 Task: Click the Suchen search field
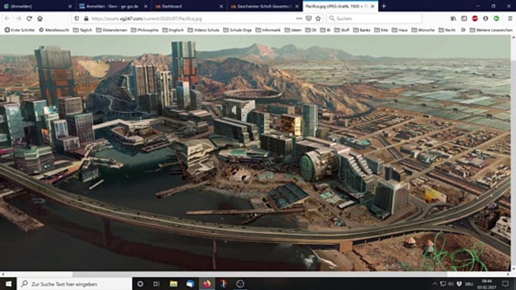(x=374, y=19)
